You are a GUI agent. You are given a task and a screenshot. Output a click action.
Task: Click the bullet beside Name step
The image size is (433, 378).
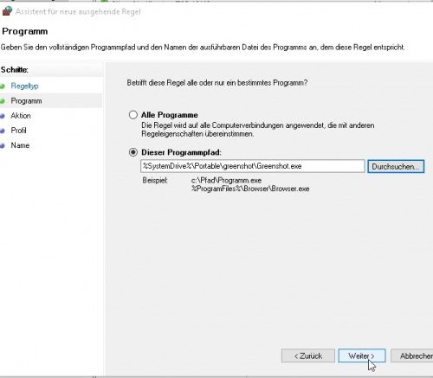pyautogui.click(x=3, y=145)
